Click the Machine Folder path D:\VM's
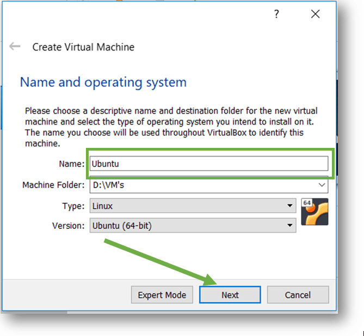Image resolution: width=364 pixels, height=336 pixels. click(108, 185)
